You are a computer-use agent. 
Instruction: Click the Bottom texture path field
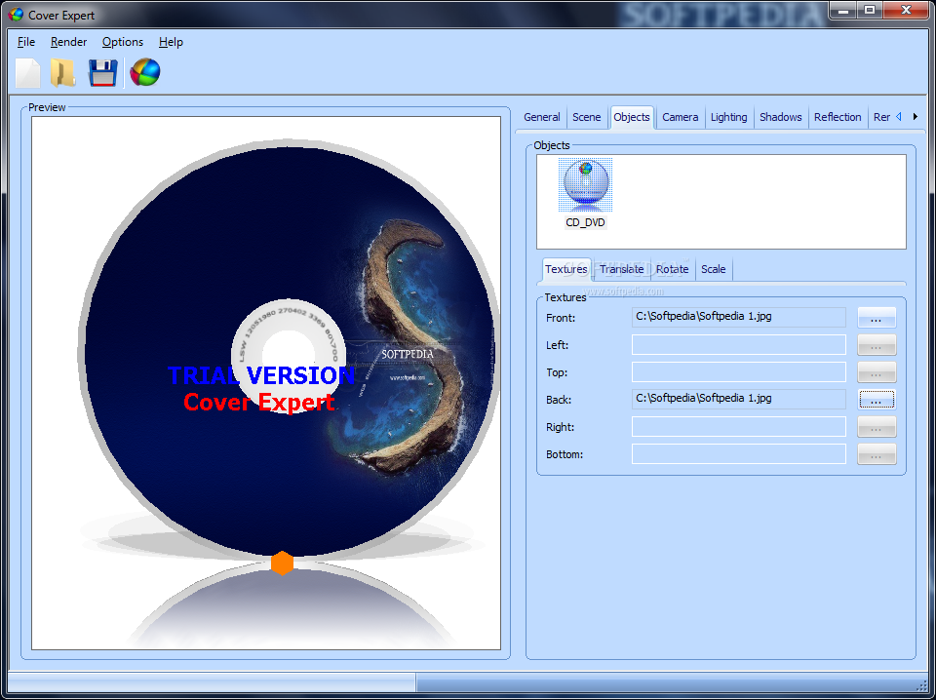point(739,453)
